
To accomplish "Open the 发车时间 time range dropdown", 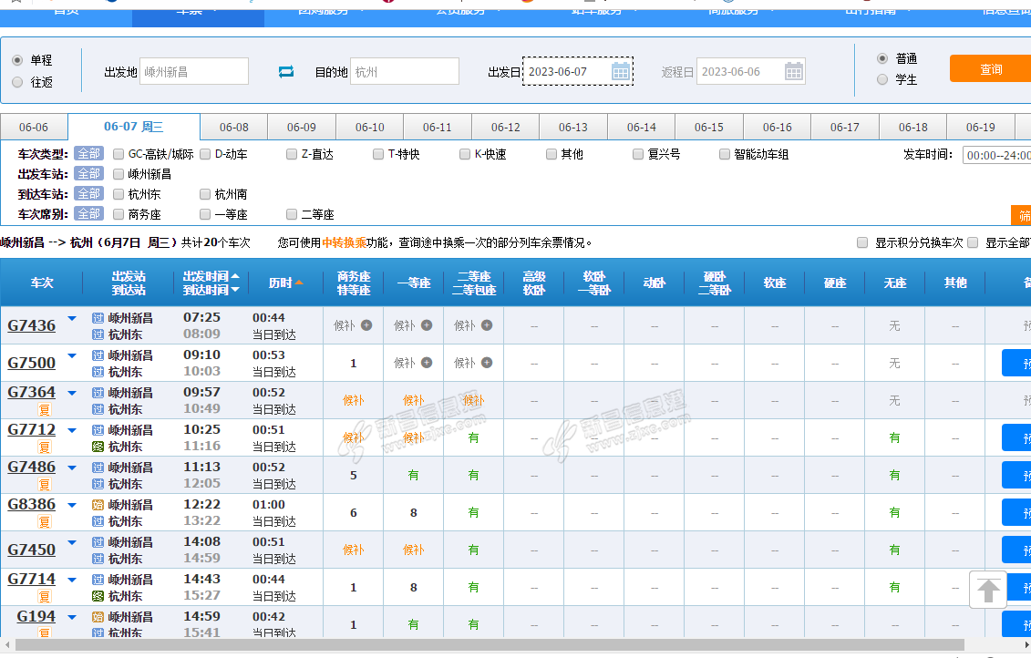I will pos(996,155).
